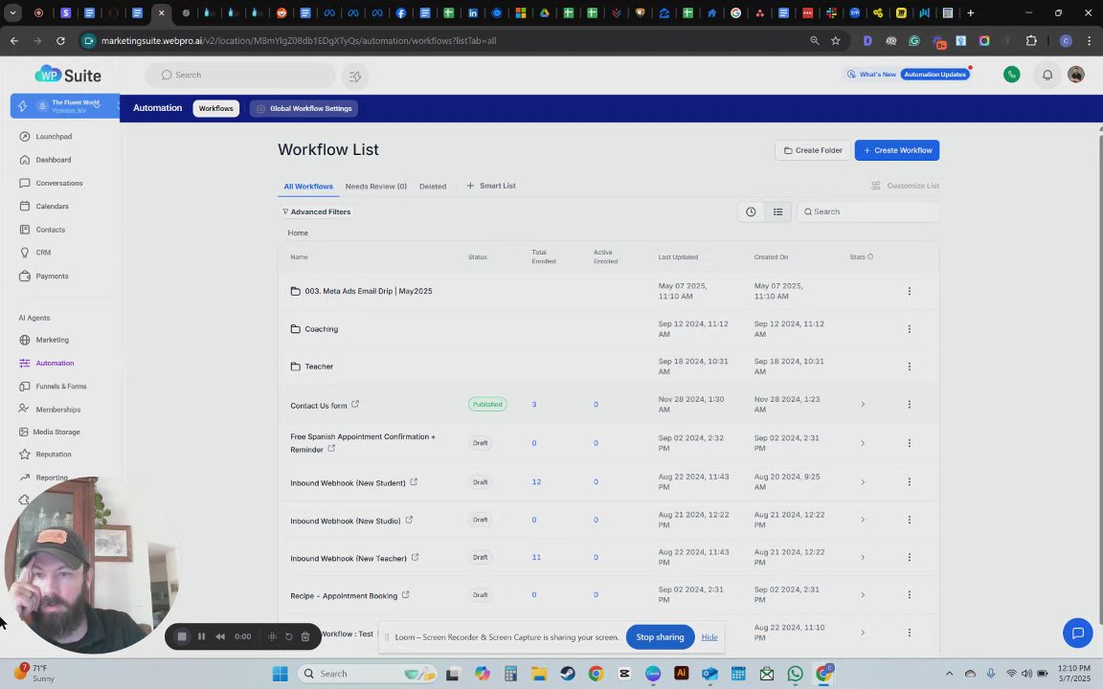
Task: Open more options for Coaching folder
Action: tap(909, 329)
